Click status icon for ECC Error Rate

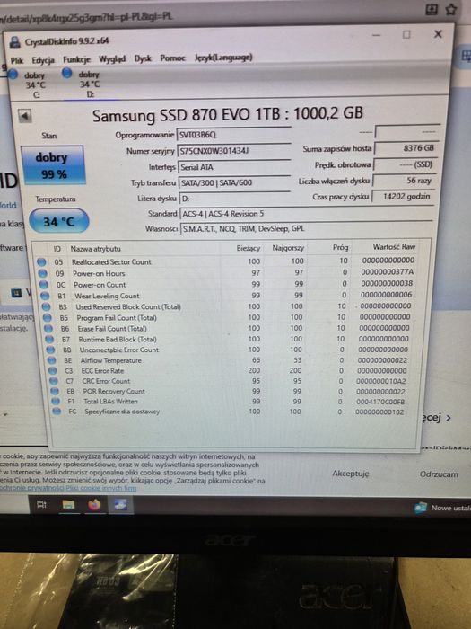53,370
